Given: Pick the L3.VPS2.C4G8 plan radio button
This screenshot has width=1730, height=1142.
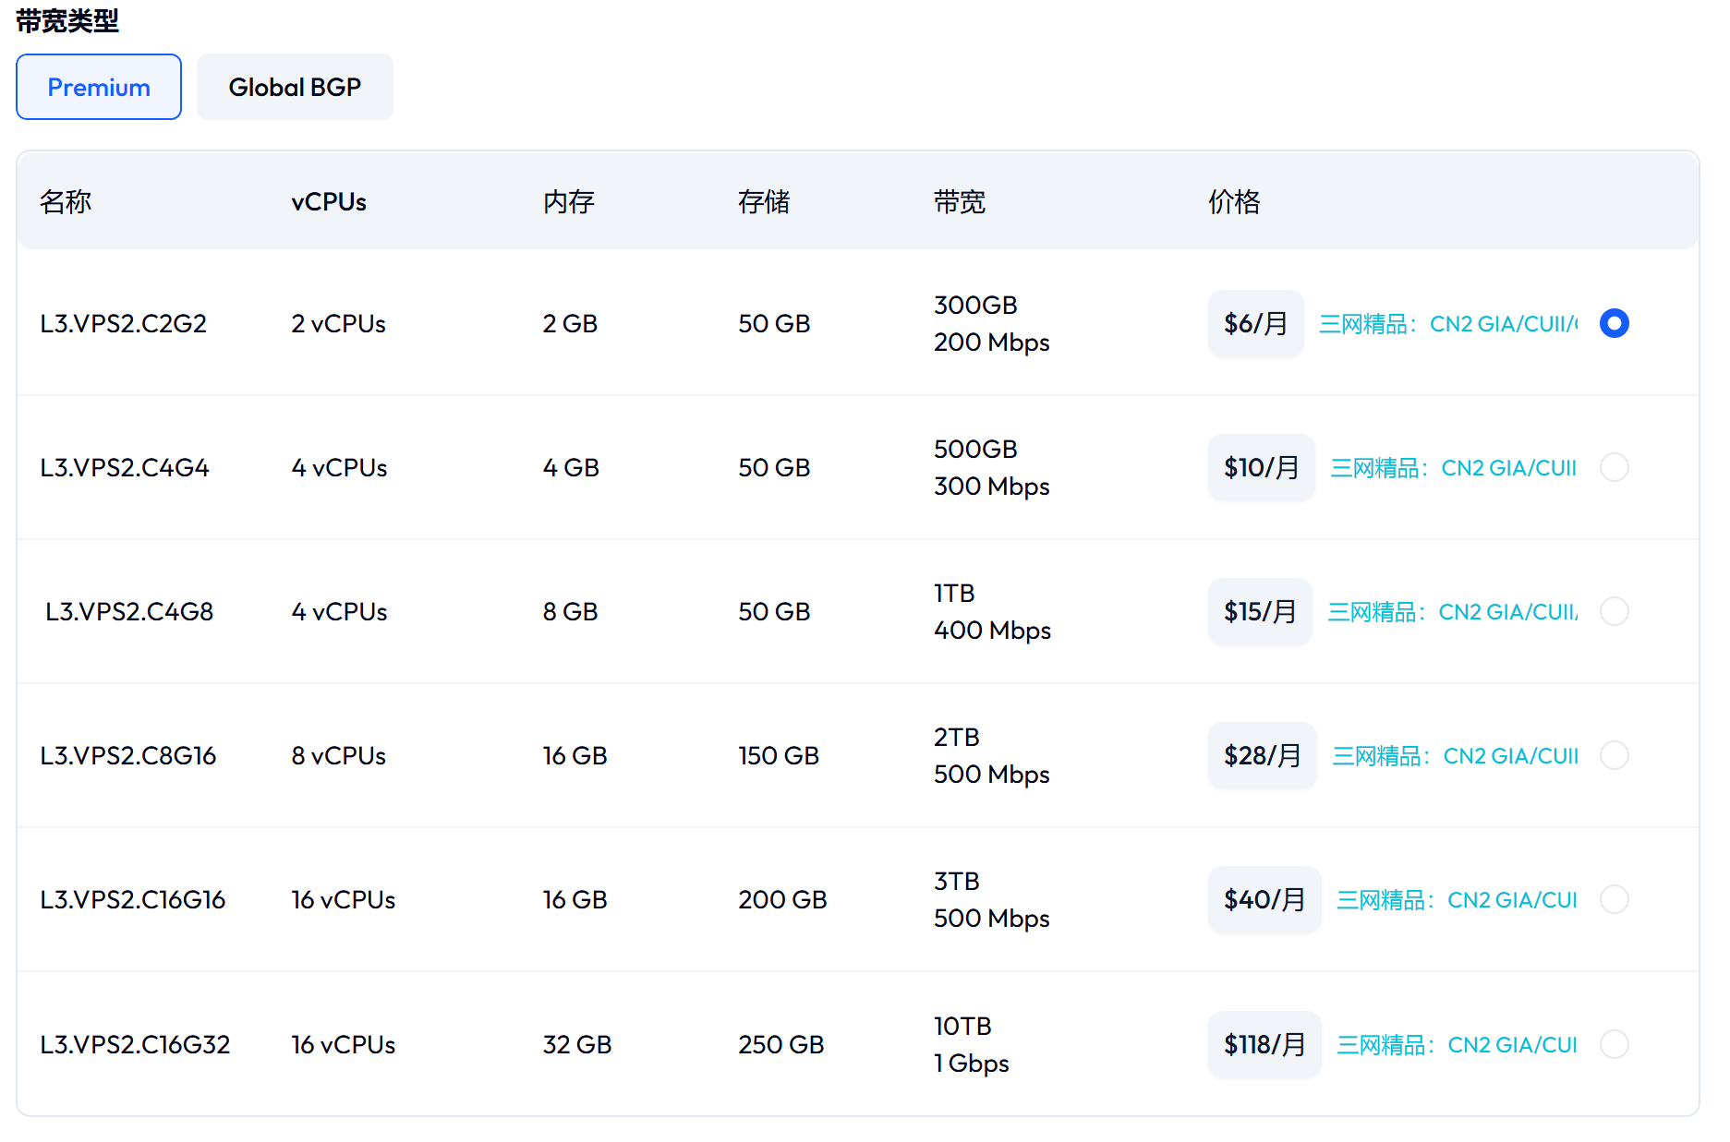Looking at the screenshot, I should [1614, 611].
